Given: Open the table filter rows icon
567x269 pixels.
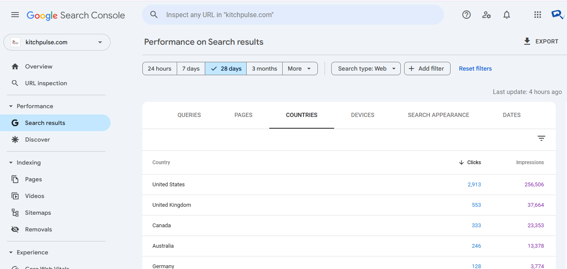Looking at the screenshot, I should pyautogui.click(x=541, y=138).
